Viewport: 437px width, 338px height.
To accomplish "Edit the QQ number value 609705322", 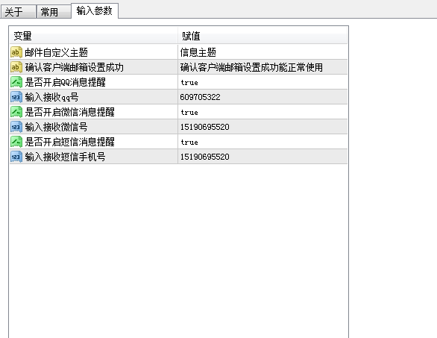I will (x=262, y=97).
